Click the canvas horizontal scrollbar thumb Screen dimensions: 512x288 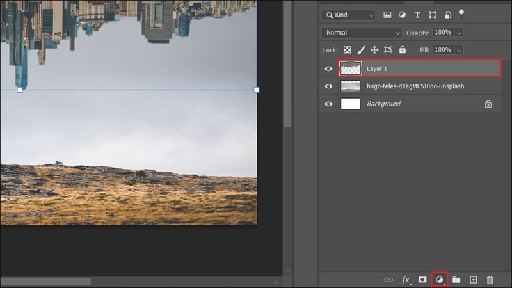45,282
